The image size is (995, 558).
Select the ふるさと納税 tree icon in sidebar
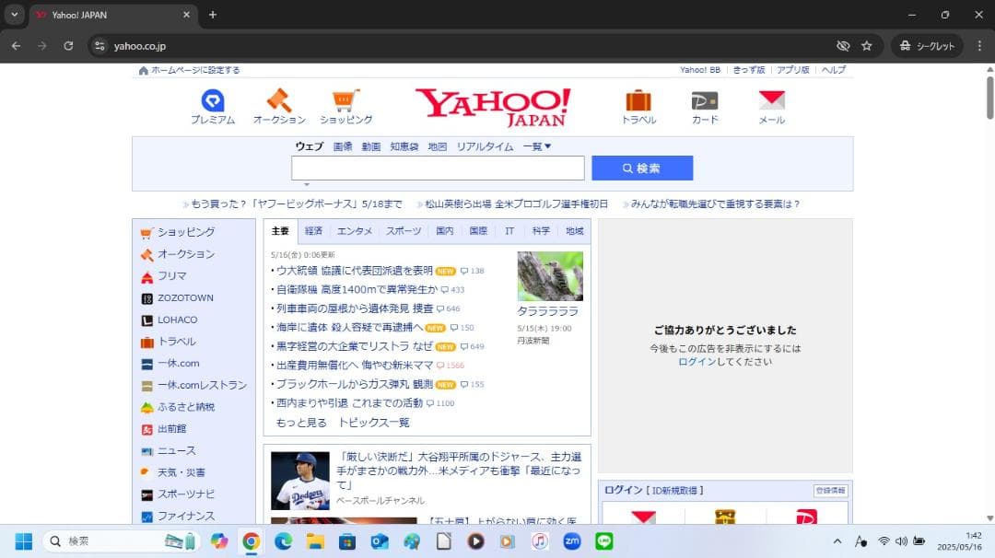146,407
